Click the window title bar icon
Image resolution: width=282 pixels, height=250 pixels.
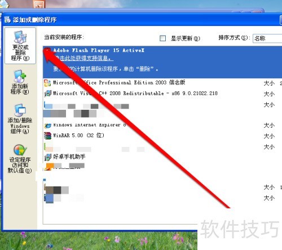point(7,20)
